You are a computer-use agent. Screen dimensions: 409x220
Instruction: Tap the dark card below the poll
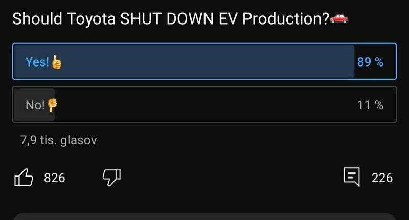pos(204,216)
